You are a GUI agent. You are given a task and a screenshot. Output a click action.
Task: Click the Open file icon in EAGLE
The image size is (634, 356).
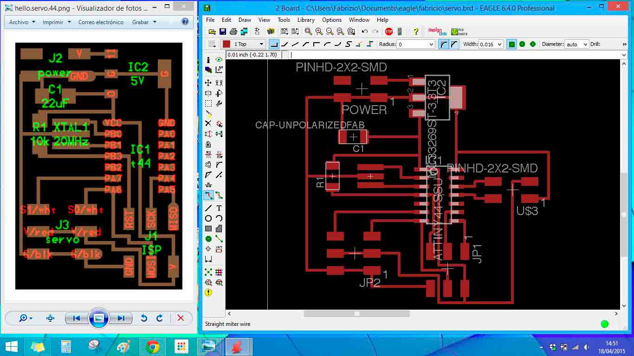(x=212, y=32)
